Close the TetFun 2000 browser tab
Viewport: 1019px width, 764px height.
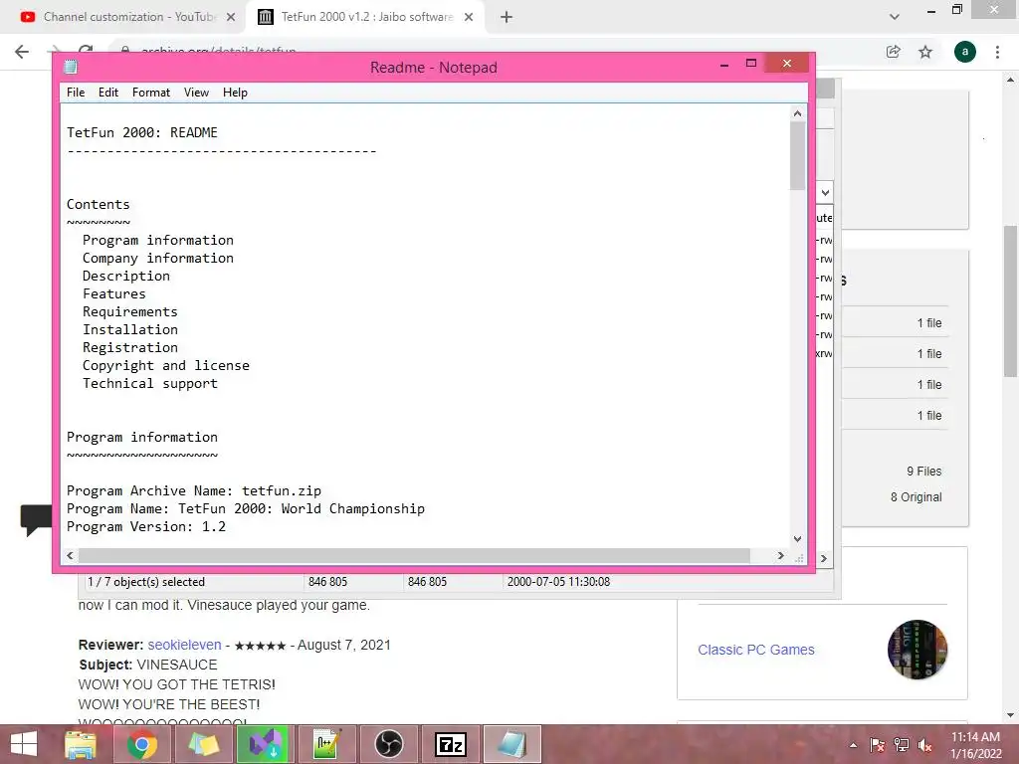coord(469,17)
